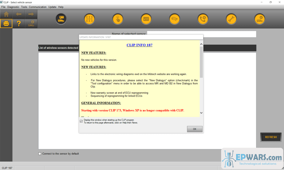Open the vehicle check complete icon
Viewport: 284px width, 170px height.
coord(259,19)
